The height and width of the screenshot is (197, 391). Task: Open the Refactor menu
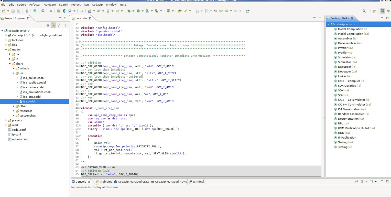coord(35,5)
